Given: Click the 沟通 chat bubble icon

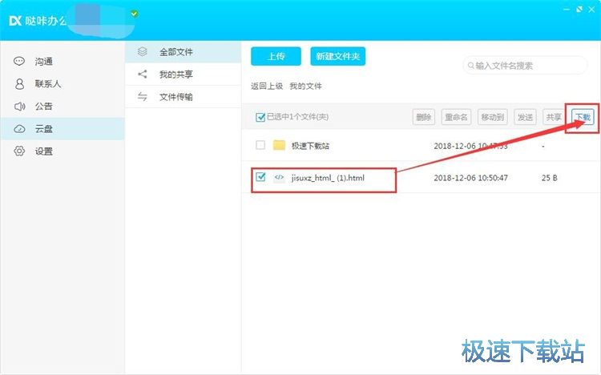Looking at the screenshot, I should (19, 61).
